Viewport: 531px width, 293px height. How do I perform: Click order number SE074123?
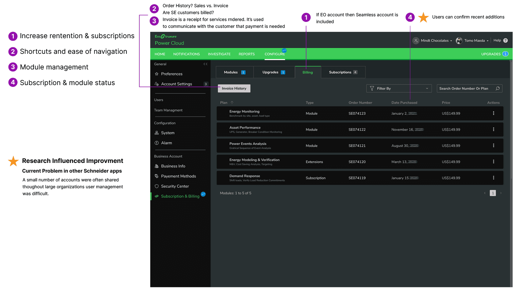pyautogui.click(x=357, y=114)
